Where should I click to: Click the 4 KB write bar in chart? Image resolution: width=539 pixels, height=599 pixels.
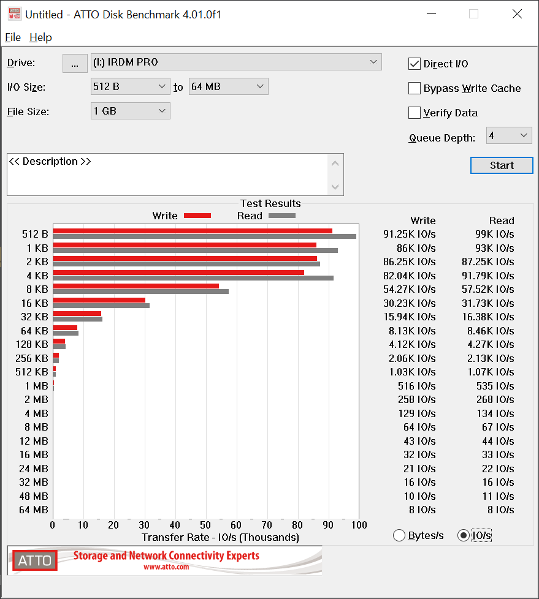(x=178, y=273)
